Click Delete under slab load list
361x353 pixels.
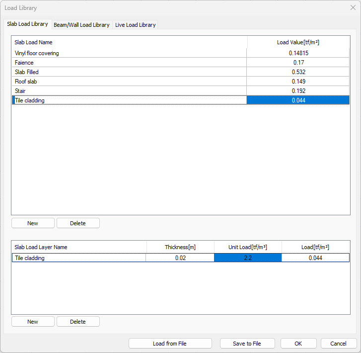point(78,223)
